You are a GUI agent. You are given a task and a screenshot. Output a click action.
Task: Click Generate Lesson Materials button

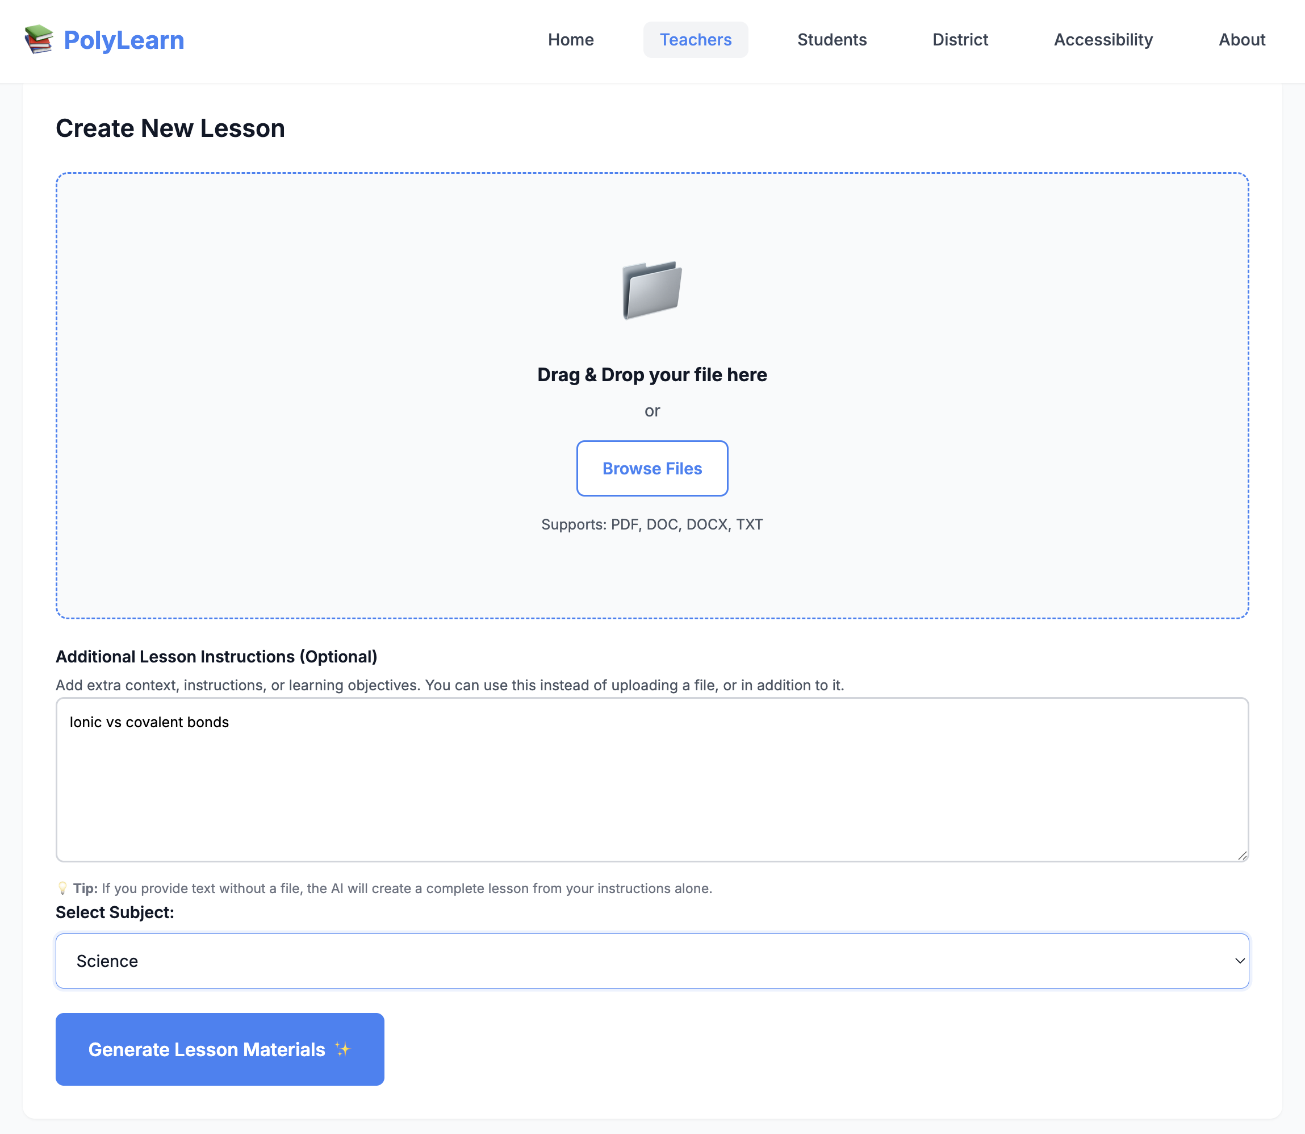(x=220, y=1049)
